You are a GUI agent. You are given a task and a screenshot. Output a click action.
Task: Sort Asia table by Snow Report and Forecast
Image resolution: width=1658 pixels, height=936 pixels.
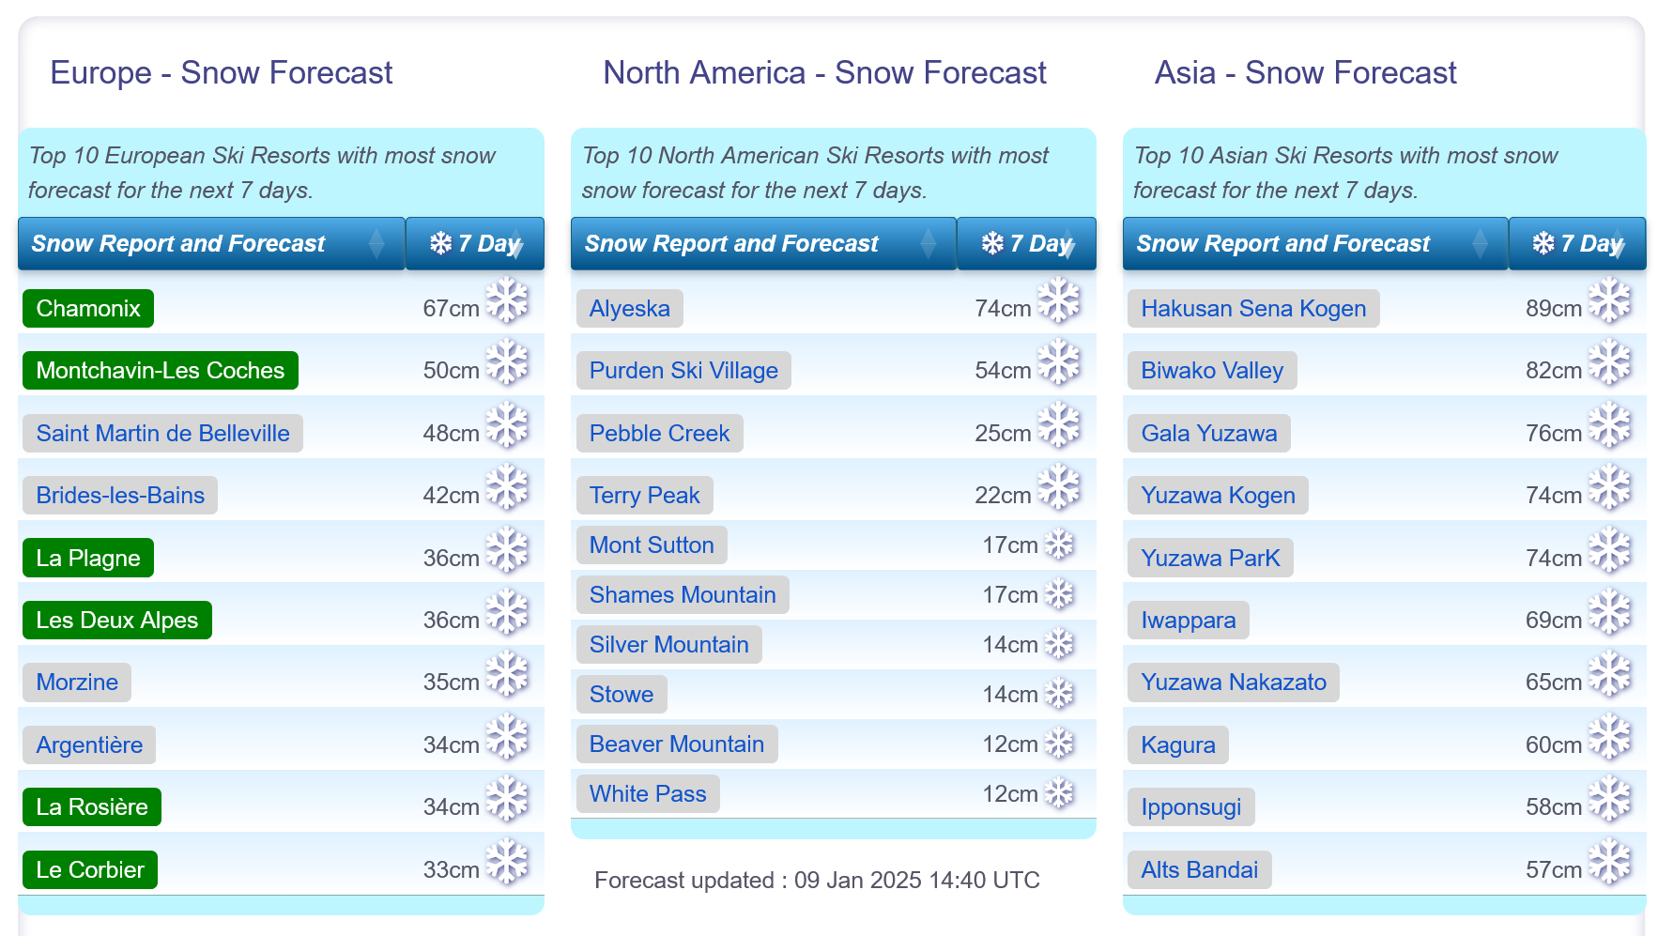pos(1315,243)
